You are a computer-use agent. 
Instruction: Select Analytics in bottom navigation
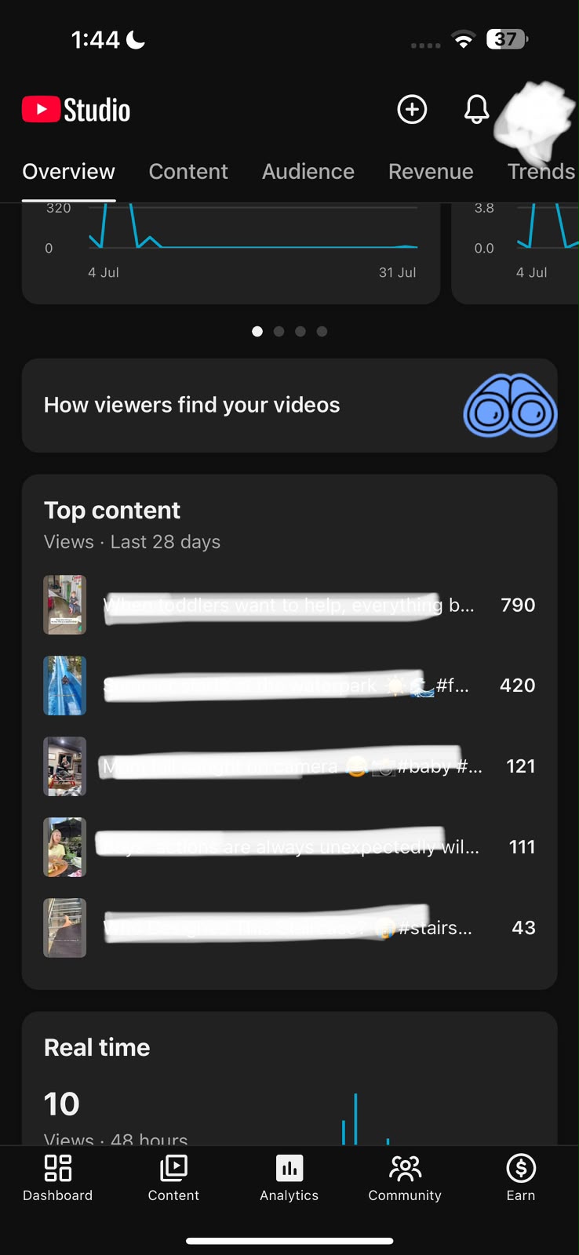click(289, 1178)
